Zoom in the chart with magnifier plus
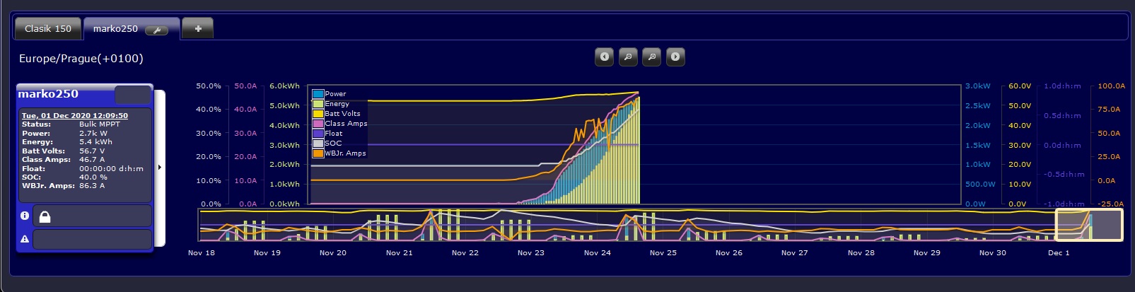The height and width of the screenshot is (292, 1135). coord(651,57)
